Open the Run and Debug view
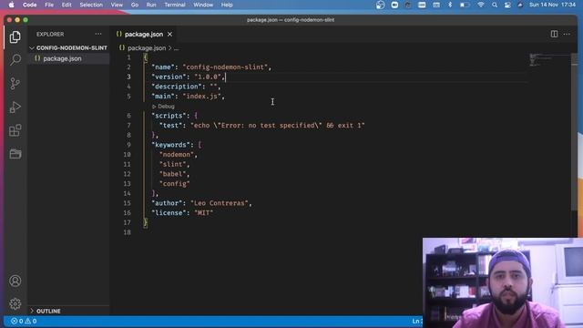This screenshot has height=328, width=583. (15, 108)
